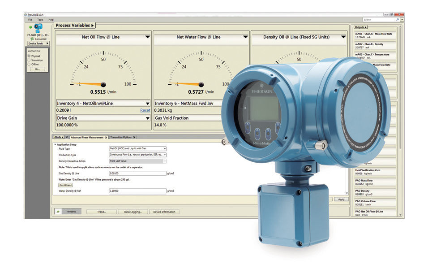Select the PAO Density output
Image resolution: width=428 pixels, height=269 pixels.
click(374, 192)
